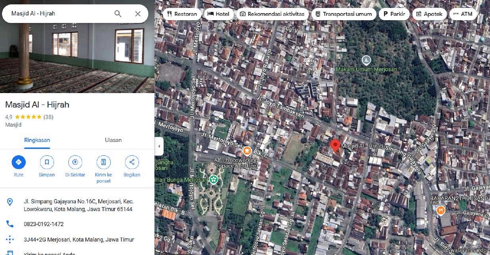Switch to the Ulasan tab
The height and width of the screenshot is (255, 490).
coord(113,140)
